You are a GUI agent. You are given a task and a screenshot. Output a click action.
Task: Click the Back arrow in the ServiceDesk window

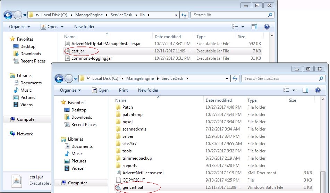tap(59, 78)
